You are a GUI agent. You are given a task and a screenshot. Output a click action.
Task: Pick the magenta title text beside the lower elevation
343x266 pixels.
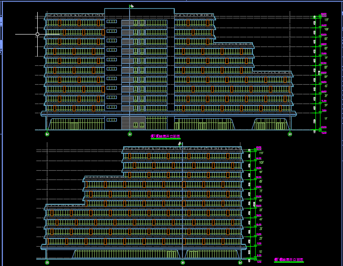[289, 260]
